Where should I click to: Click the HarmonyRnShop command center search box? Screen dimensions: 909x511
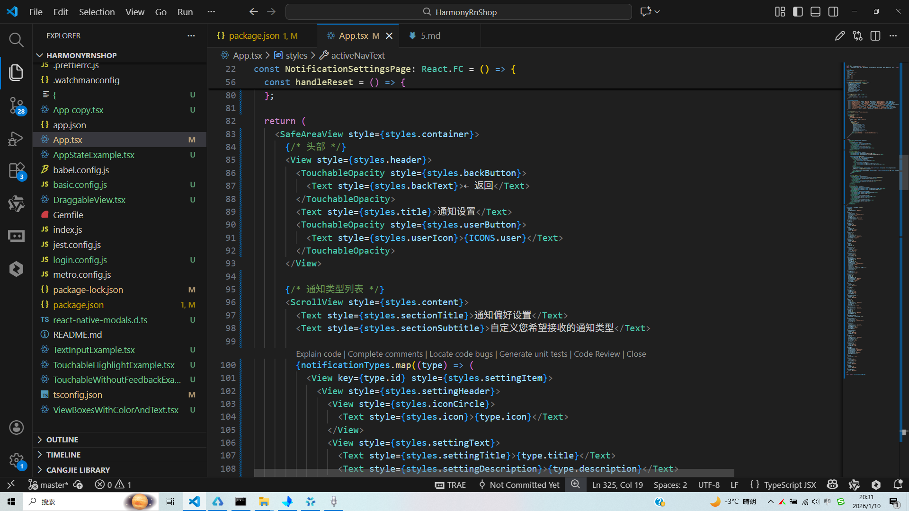point(458,12)
